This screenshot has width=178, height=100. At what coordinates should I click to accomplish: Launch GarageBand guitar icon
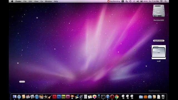50,97
